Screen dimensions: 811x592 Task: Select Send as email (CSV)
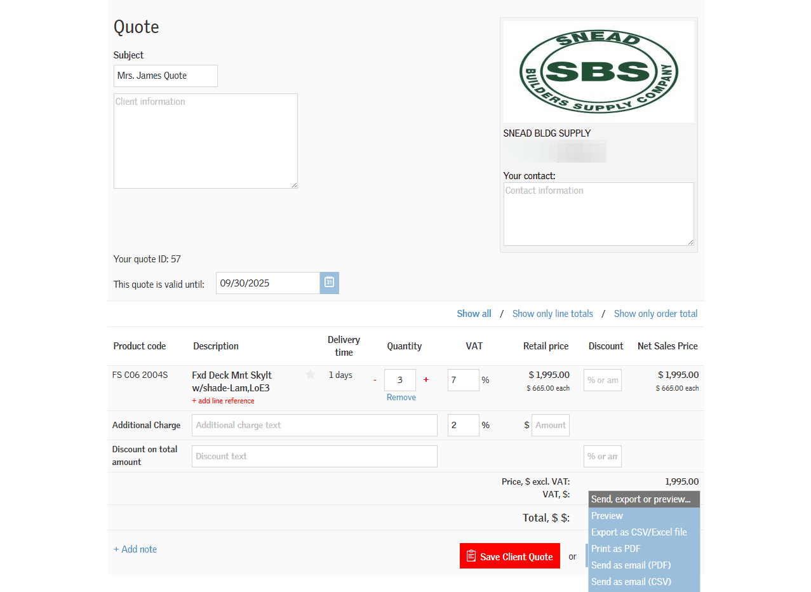pyautogui.click(x=644, y=582)
